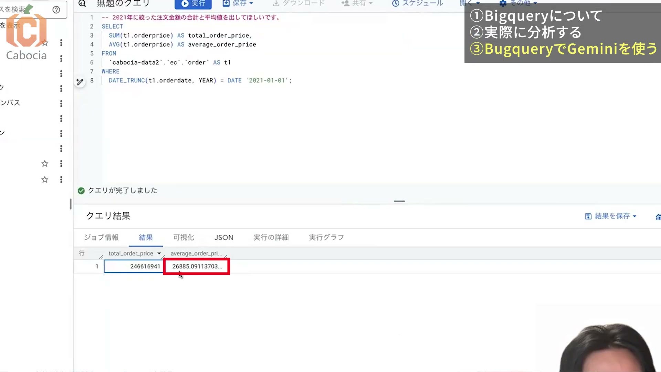Image resolution: width=661 pixels, height=372 pixels.
Task: Click the explorer panel scrollbar handle
Action: tap(71, 204)
